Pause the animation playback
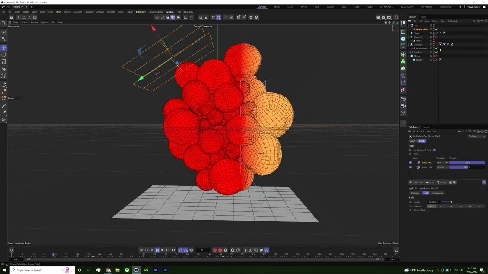 pyautogui.click(x=157, y=250)
